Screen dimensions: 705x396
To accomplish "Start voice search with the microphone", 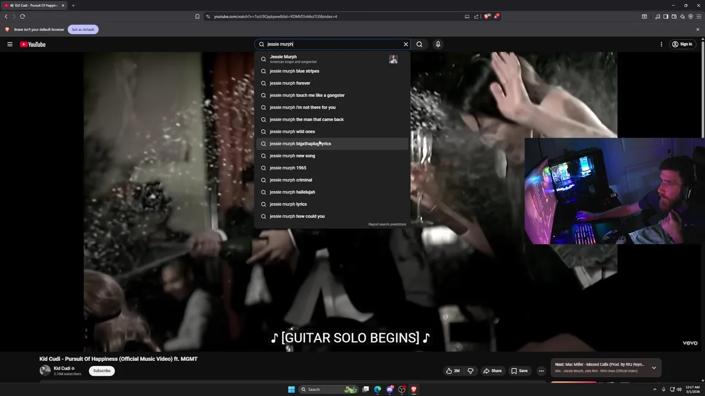I will click(438, 45).
